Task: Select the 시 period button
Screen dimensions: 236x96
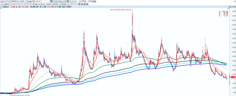Action: (63, 1)
